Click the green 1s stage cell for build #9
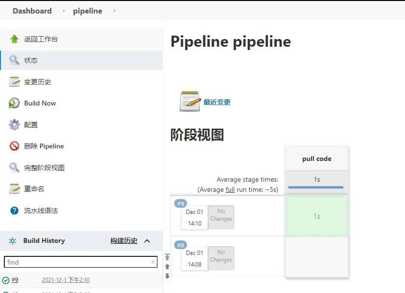This screenshot has height=293, width=405. 316,216
